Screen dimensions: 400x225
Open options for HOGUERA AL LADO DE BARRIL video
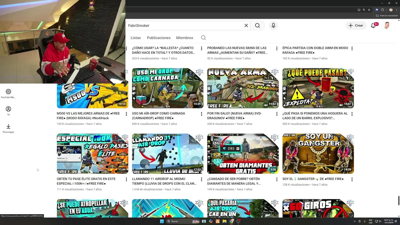[352, 114]
